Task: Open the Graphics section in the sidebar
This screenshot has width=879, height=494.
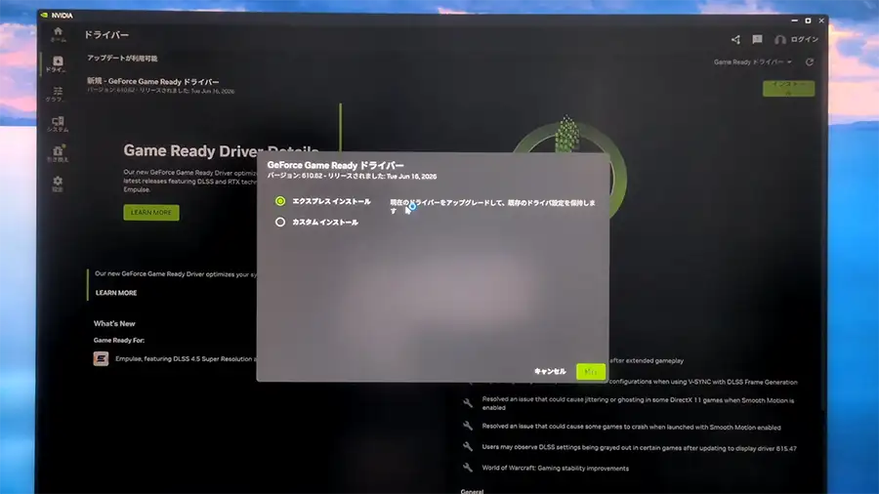Action: [x=58, y=94]
